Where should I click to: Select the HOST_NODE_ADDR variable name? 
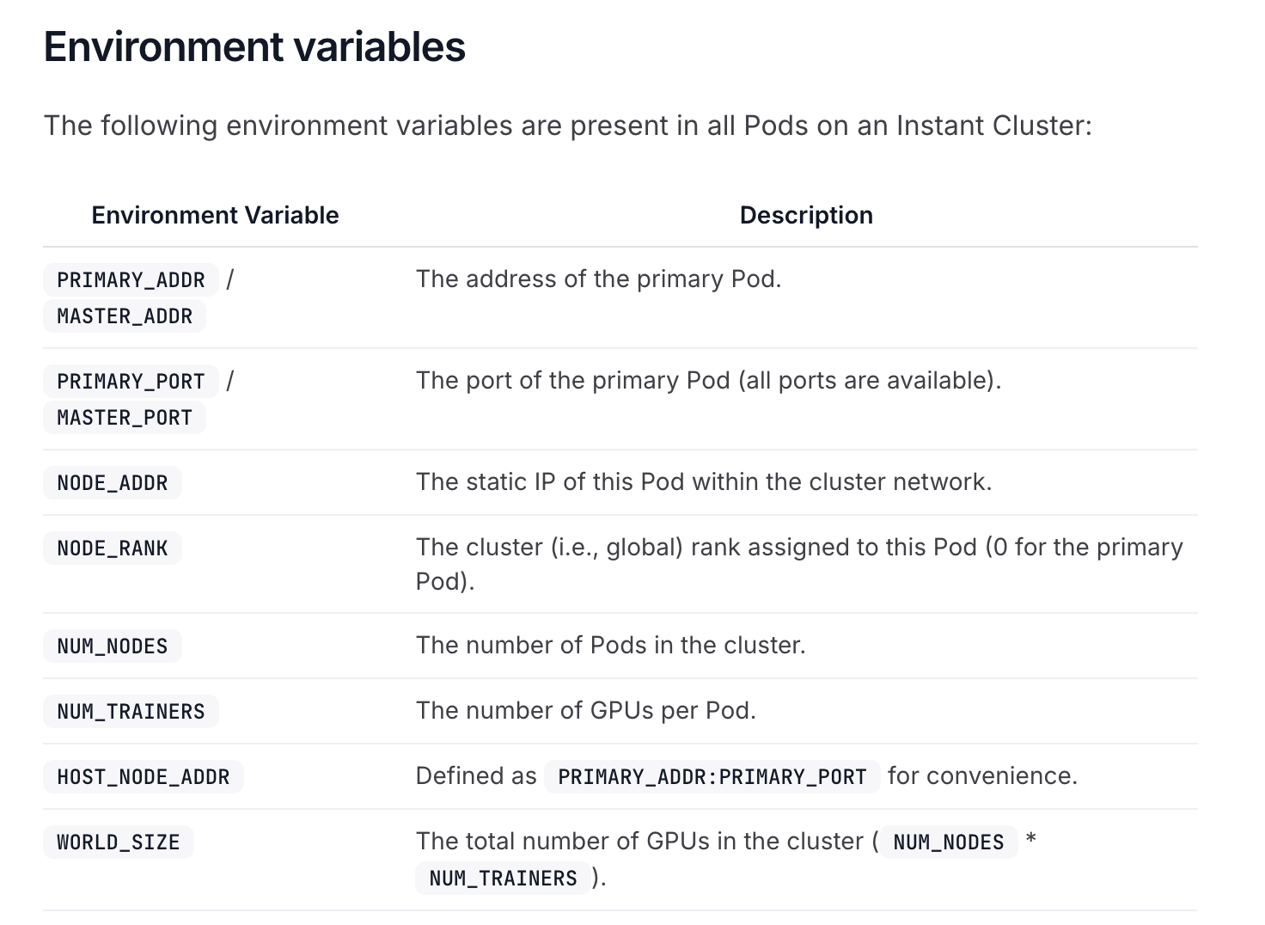(144, 777)
